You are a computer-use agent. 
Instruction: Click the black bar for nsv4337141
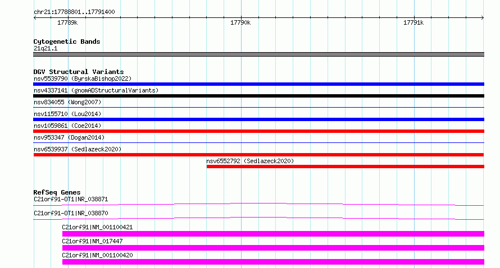[258, 96]
